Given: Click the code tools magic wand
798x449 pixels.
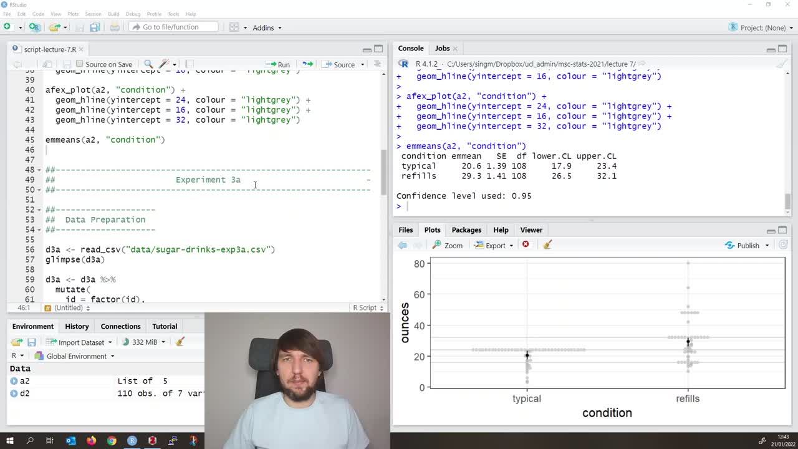Looking at the screenshot, I should pos(165,64).
